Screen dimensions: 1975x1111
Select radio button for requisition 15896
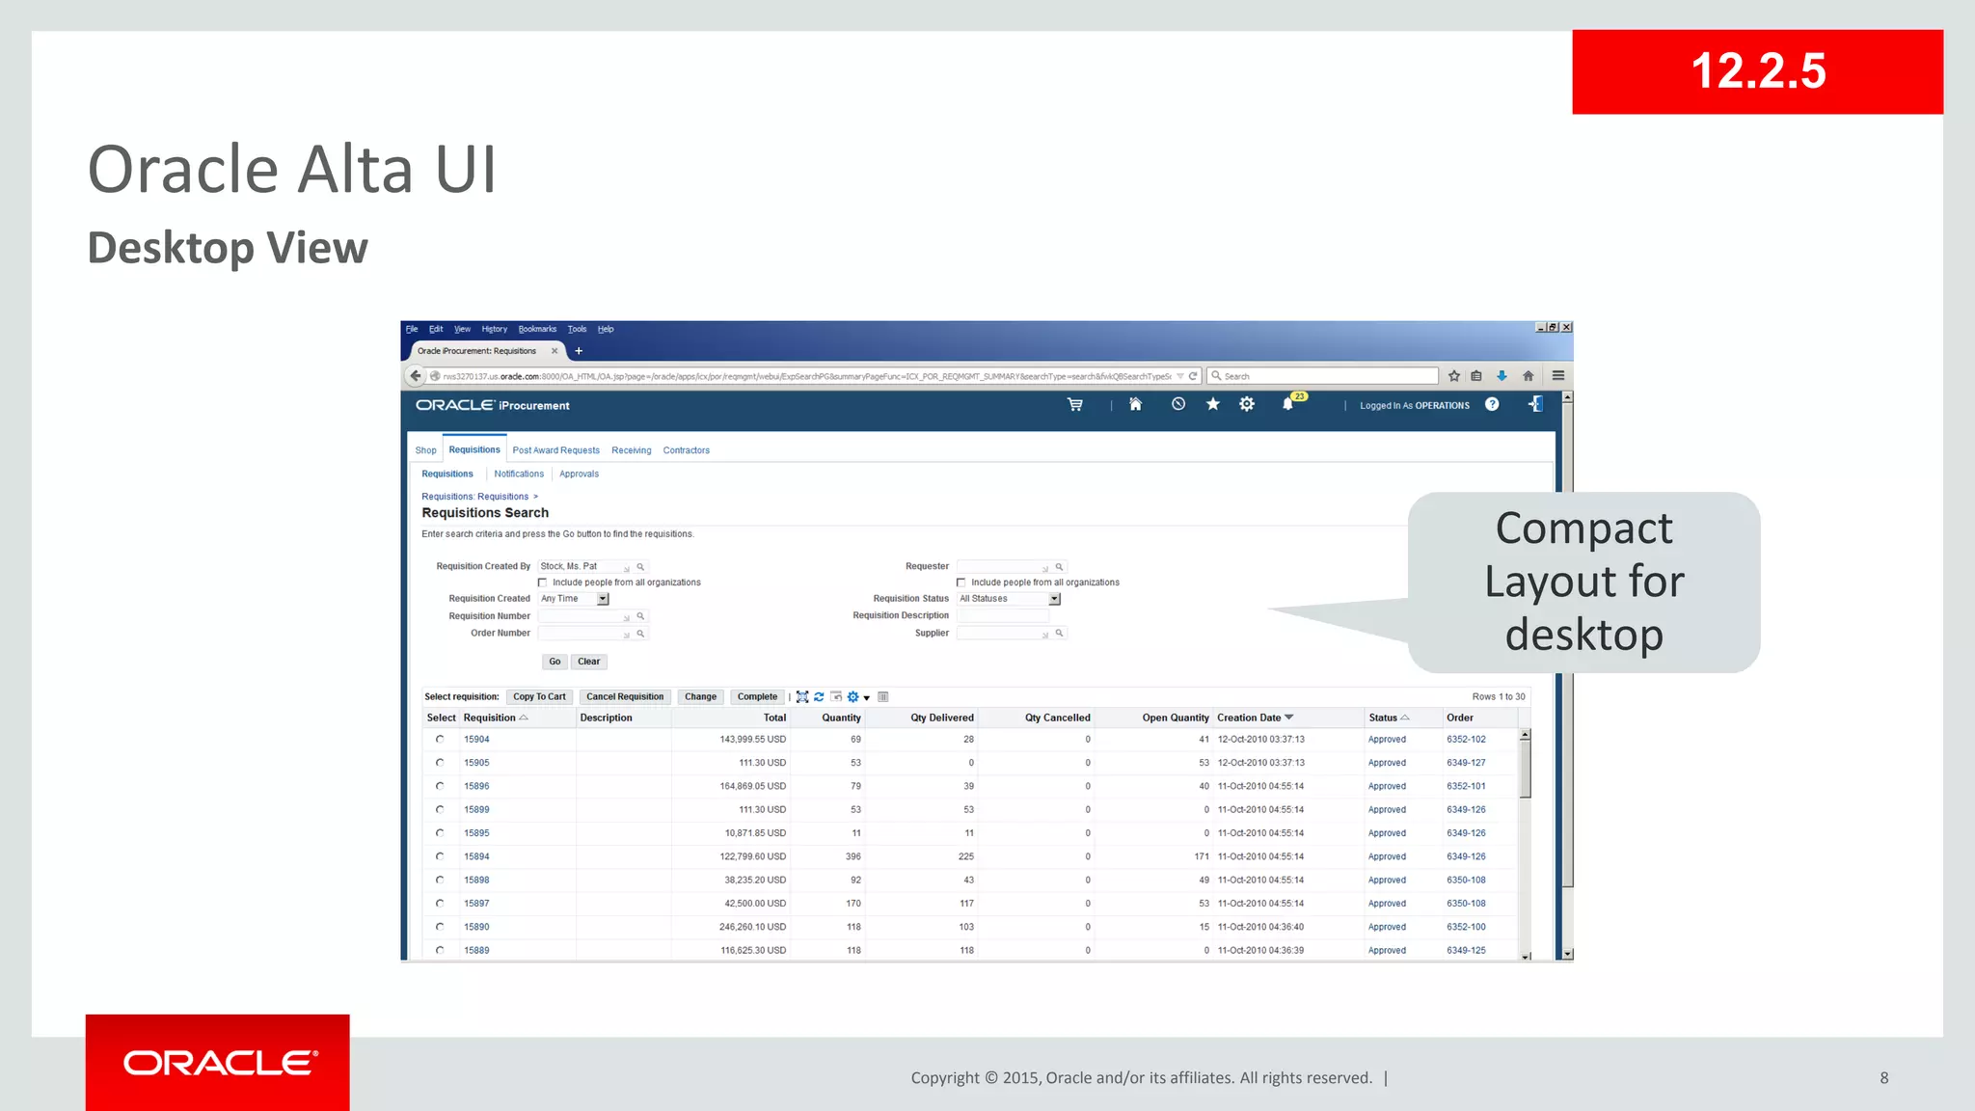point(440,786)
